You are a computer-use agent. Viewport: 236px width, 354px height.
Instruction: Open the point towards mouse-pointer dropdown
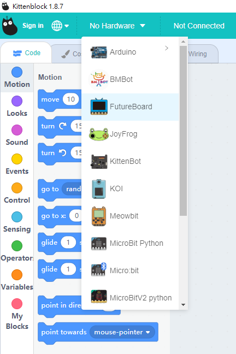tap(122, 332)
